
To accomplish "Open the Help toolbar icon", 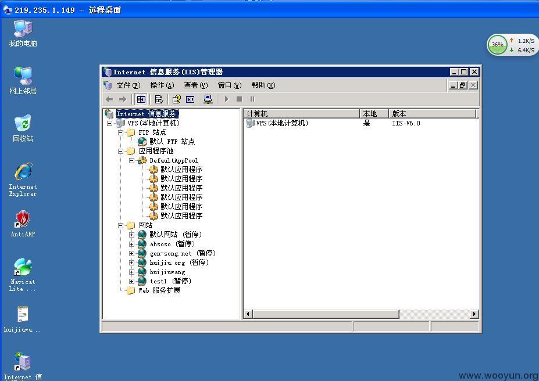I will click(x=176, y=99).
